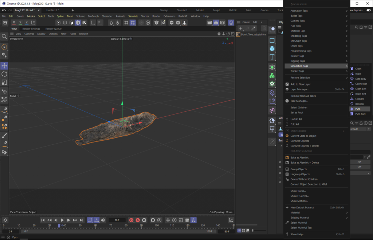Apply the Pyro tag from Simulation Tags
The width and height of the screenshot is (373, 240).
[x=359, y=108]
